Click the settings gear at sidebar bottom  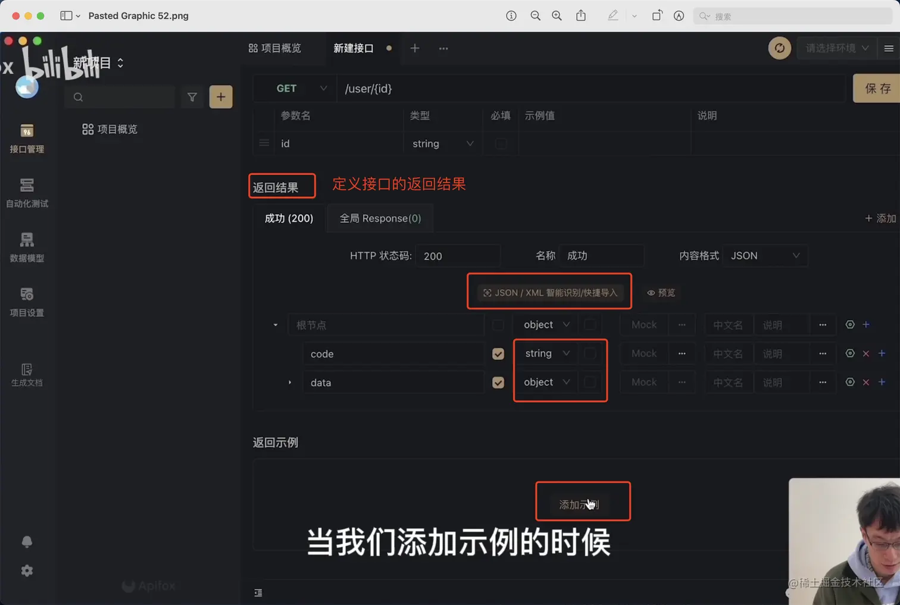coord(27,570)
